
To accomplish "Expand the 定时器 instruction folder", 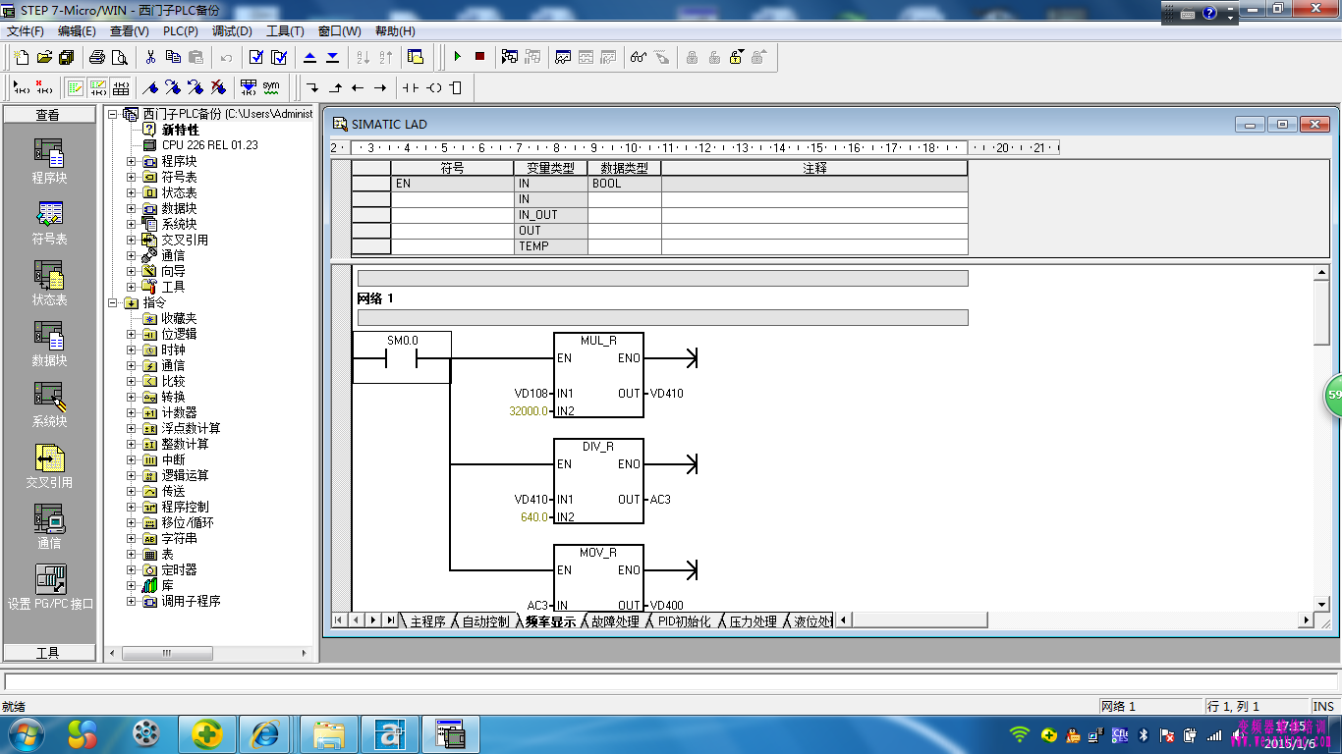I will click(x=132, y=569).
